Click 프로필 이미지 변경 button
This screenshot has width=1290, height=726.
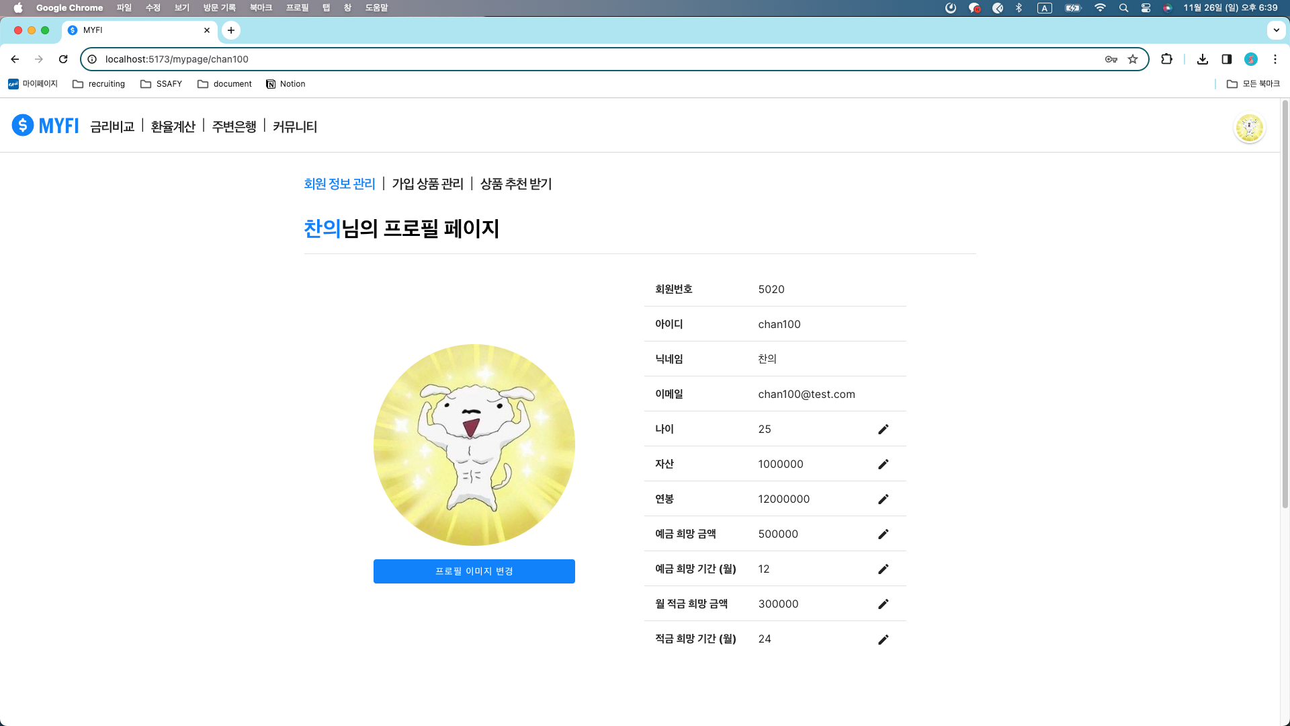pos(474,571)
